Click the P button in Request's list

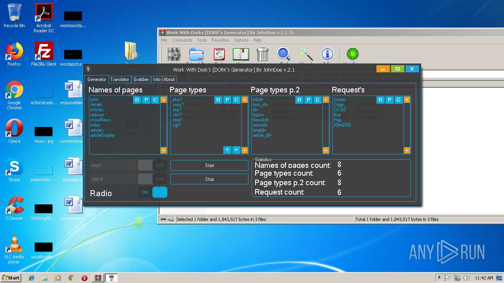(389, 100)
